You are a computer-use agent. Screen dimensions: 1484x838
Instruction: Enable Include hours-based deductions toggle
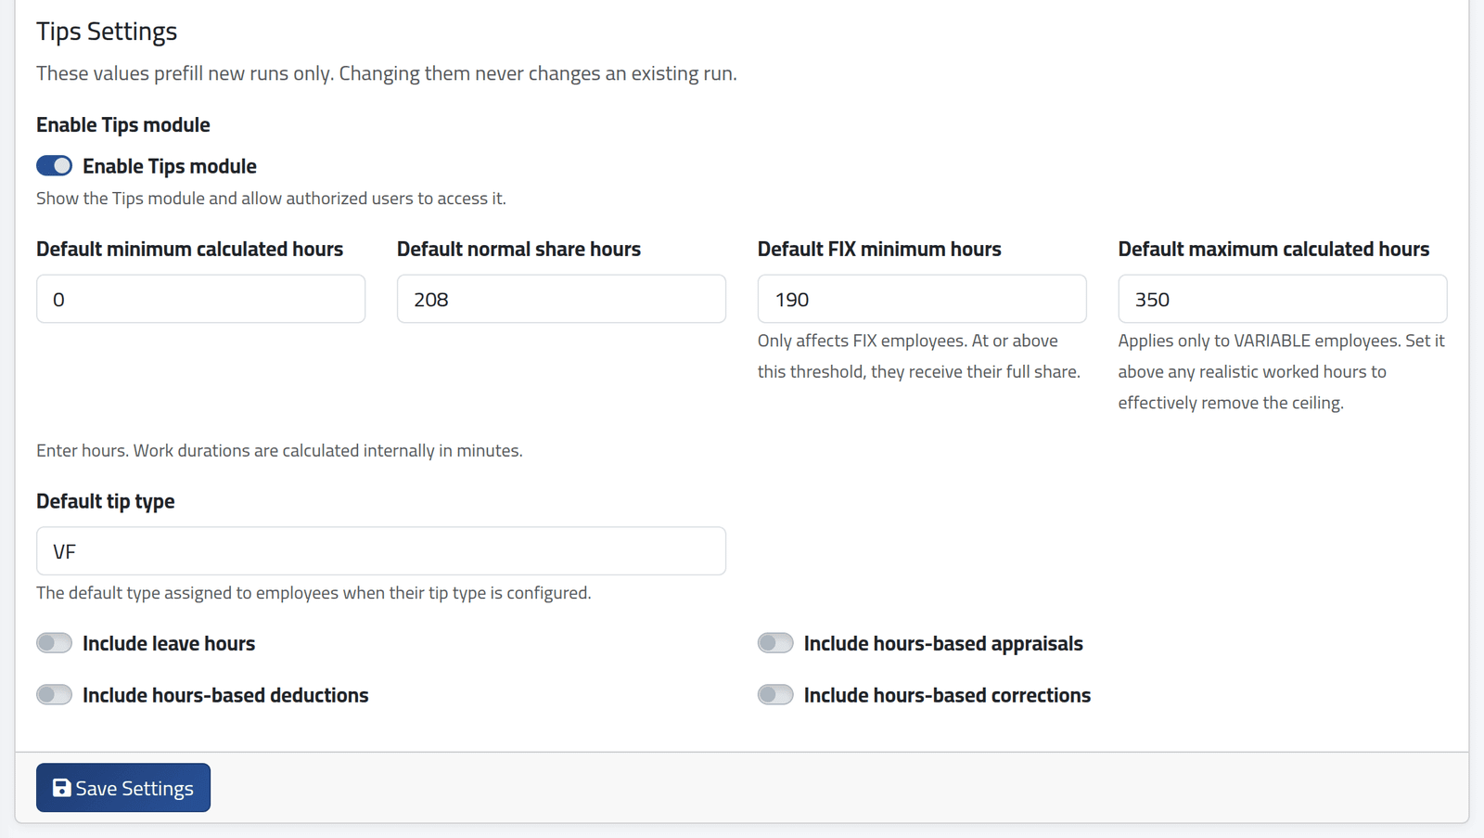[54, 695]
